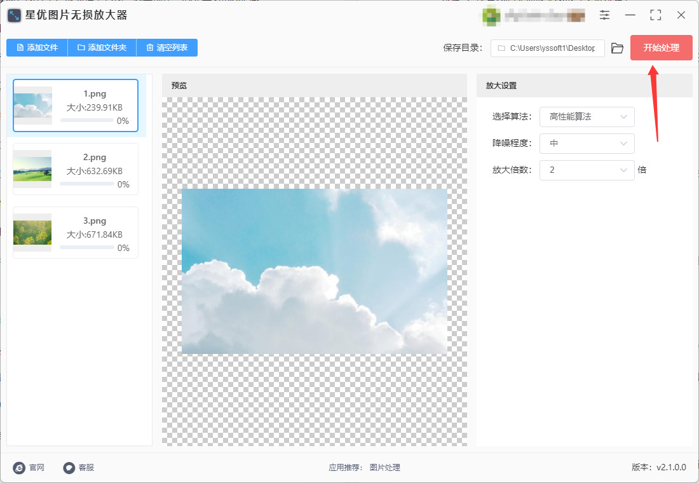Screen dimensions: 699x483
Task: Click the red 开始处理 start button
Action: point(661,48)
